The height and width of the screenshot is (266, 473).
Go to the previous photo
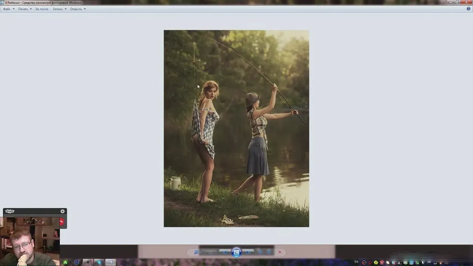pyautogui.click(x=225, y=252)
